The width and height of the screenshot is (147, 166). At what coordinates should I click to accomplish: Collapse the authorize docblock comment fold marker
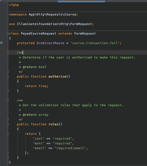point(8,53)
